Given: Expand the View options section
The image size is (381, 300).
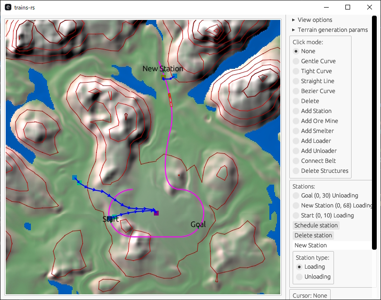Looking at the screenshot, I should click(312, 20).
